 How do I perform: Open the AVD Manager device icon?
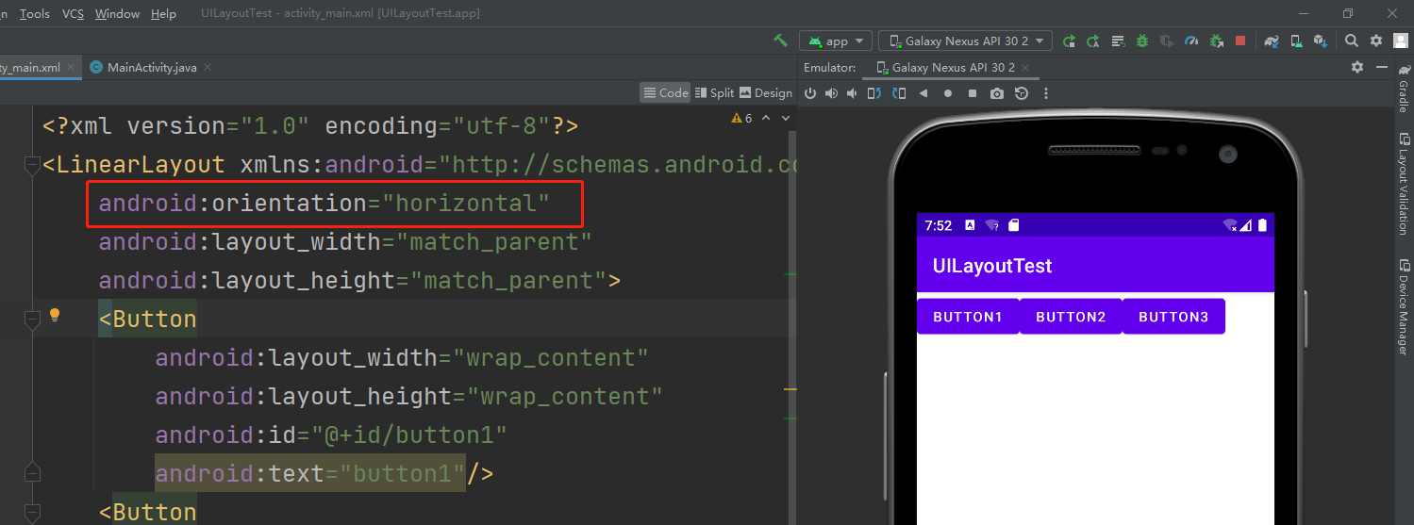1296,41
